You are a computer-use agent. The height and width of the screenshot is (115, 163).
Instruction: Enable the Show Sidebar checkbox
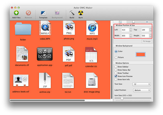(x=116, y=67)
